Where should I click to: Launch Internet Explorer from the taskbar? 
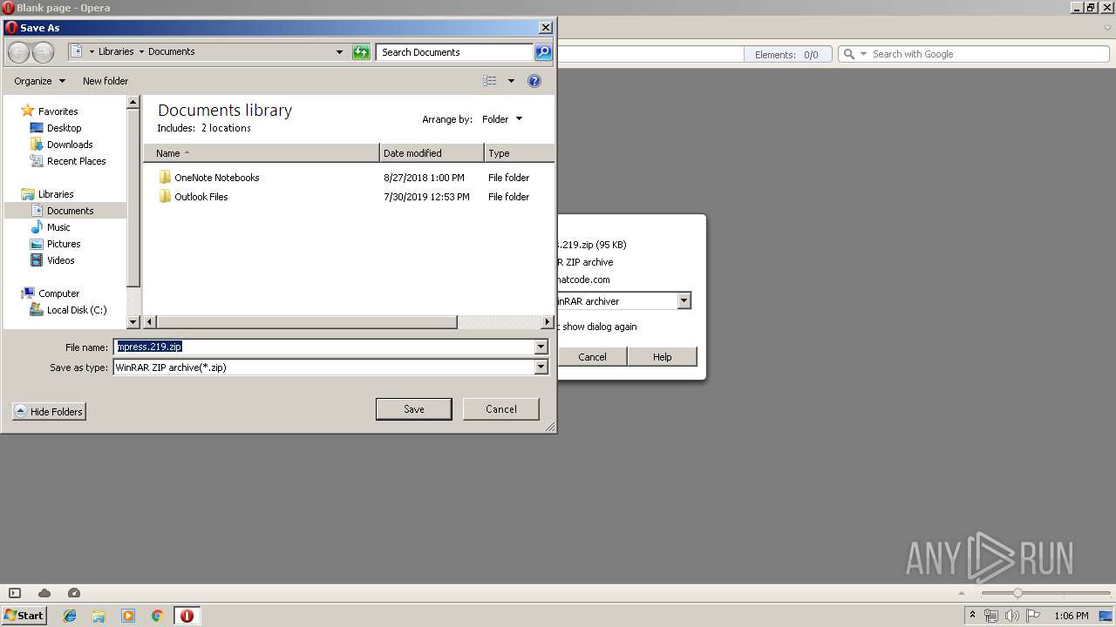click(70, 616)
